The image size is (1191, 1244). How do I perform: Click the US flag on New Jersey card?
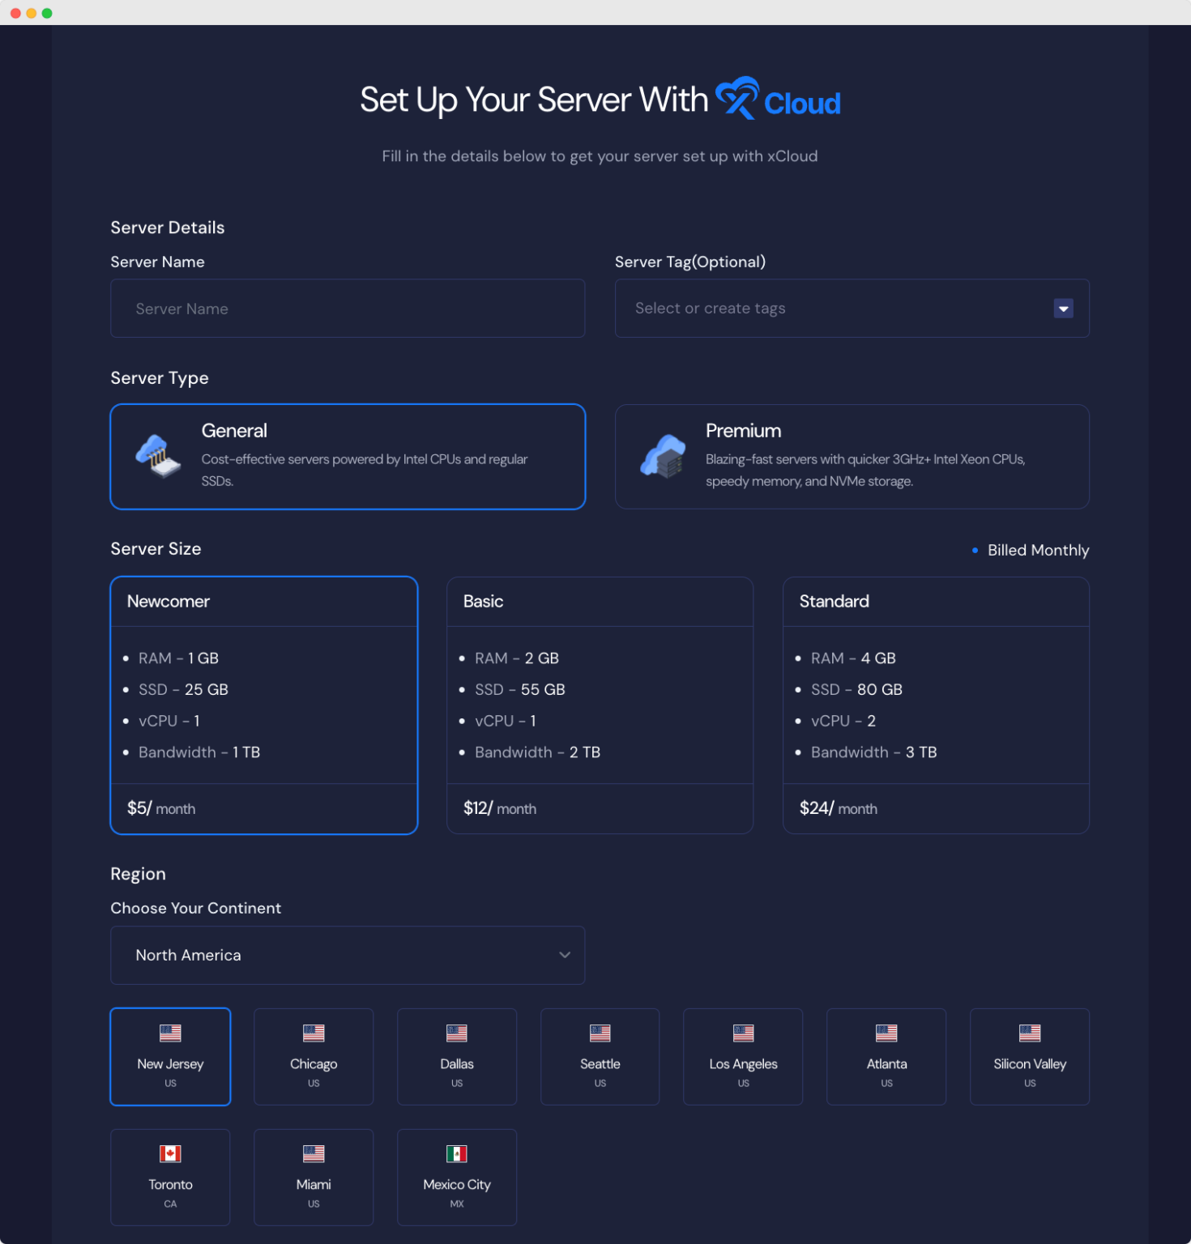(x=170, y=1033)
